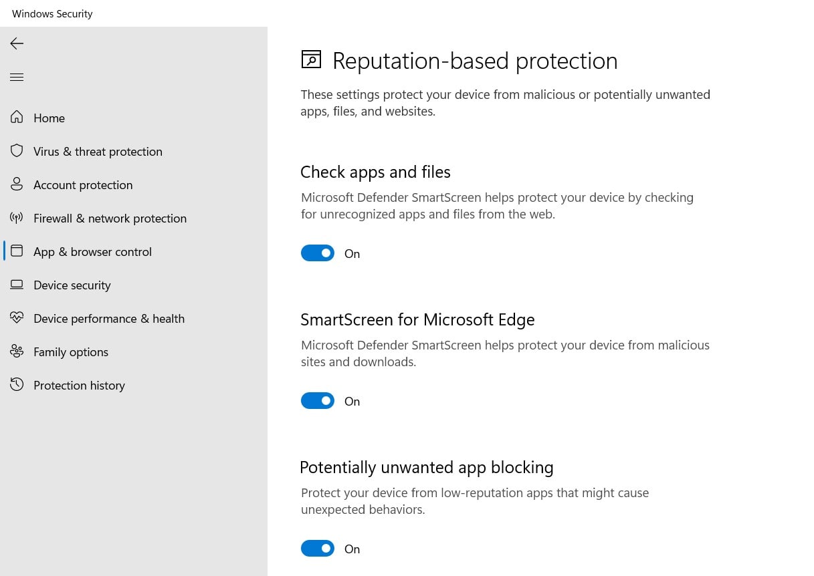Click 'malicious sites and downloads' description text

(505, 353)
